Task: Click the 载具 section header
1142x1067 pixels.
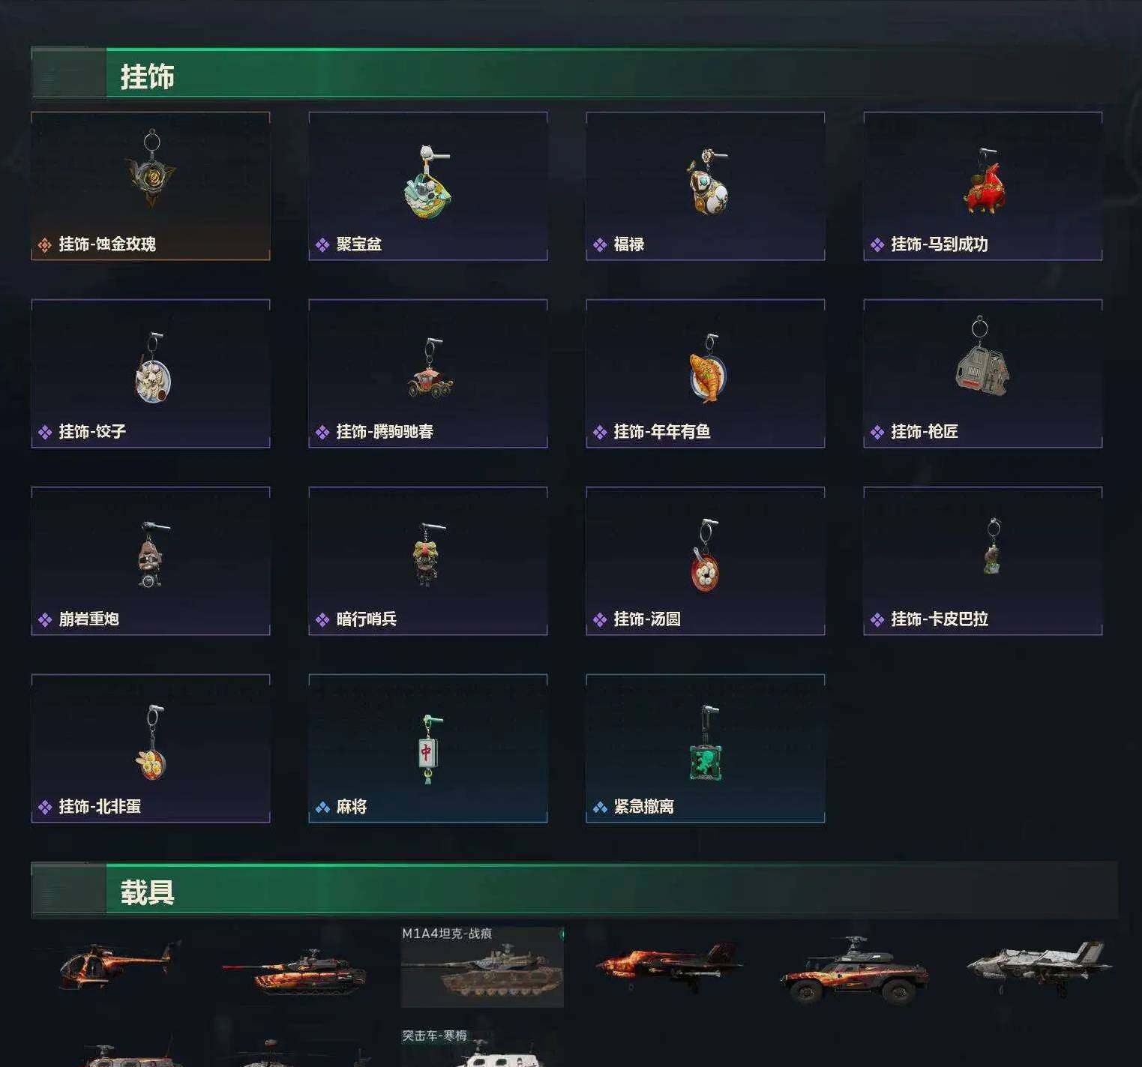Action: (x=148, y=892)
